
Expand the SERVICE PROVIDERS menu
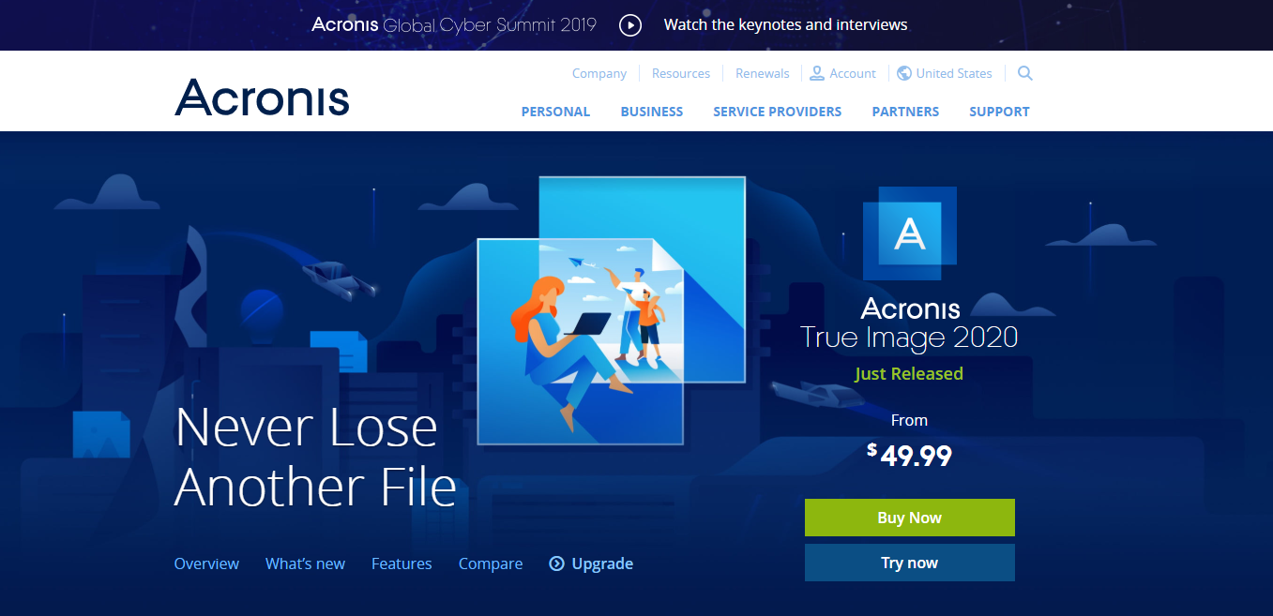pyautogui.click(x=778, y=112)
